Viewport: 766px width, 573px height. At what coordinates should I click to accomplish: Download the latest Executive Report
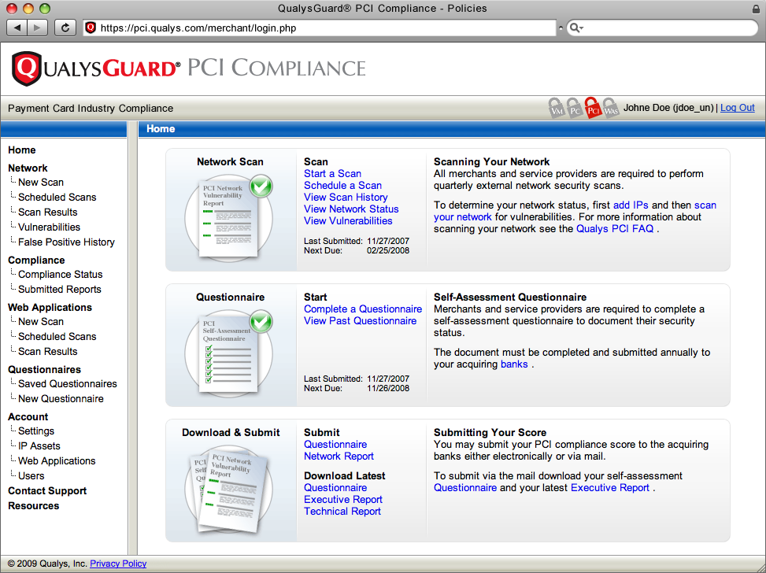click(x=342, y=500)
